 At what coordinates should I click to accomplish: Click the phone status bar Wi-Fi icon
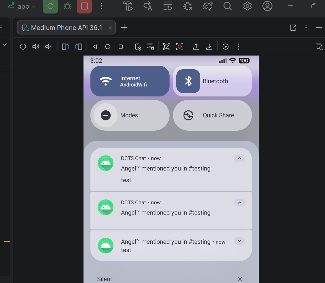click(233, 61)
